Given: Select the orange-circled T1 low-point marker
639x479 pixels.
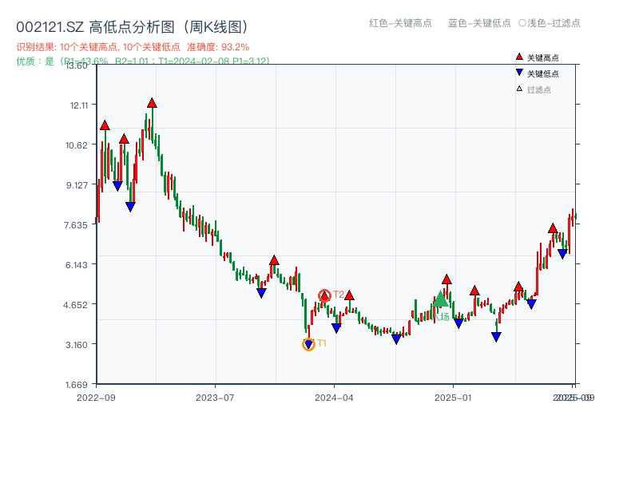Looking at the screenshot, I should pos(308,343).
